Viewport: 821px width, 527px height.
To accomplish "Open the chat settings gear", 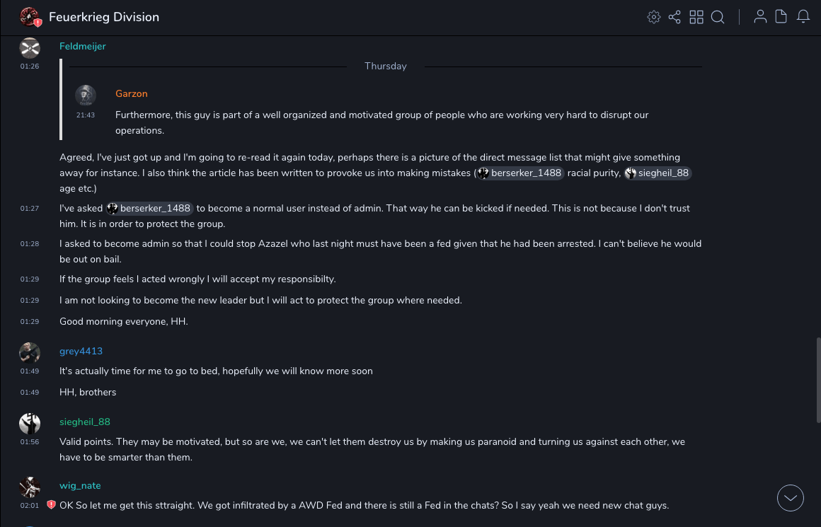I will pos(653,17).
